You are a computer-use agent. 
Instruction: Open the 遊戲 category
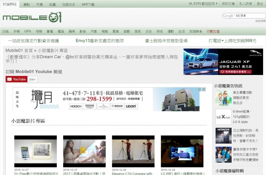click(127, 31)
